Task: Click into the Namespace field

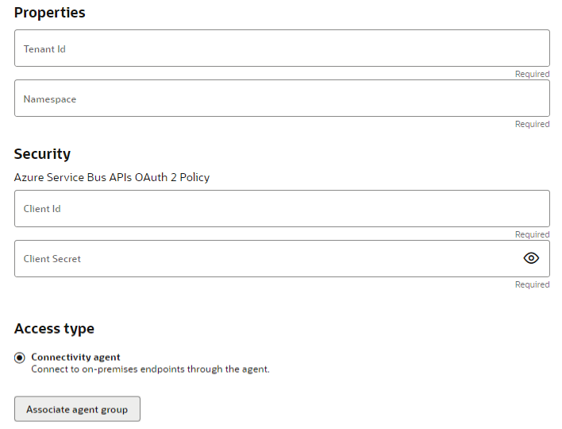Action: point(282,99)
